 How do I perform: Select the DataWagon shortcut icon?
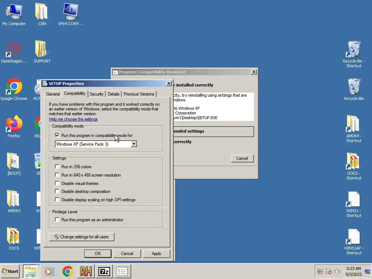(13, 52)
